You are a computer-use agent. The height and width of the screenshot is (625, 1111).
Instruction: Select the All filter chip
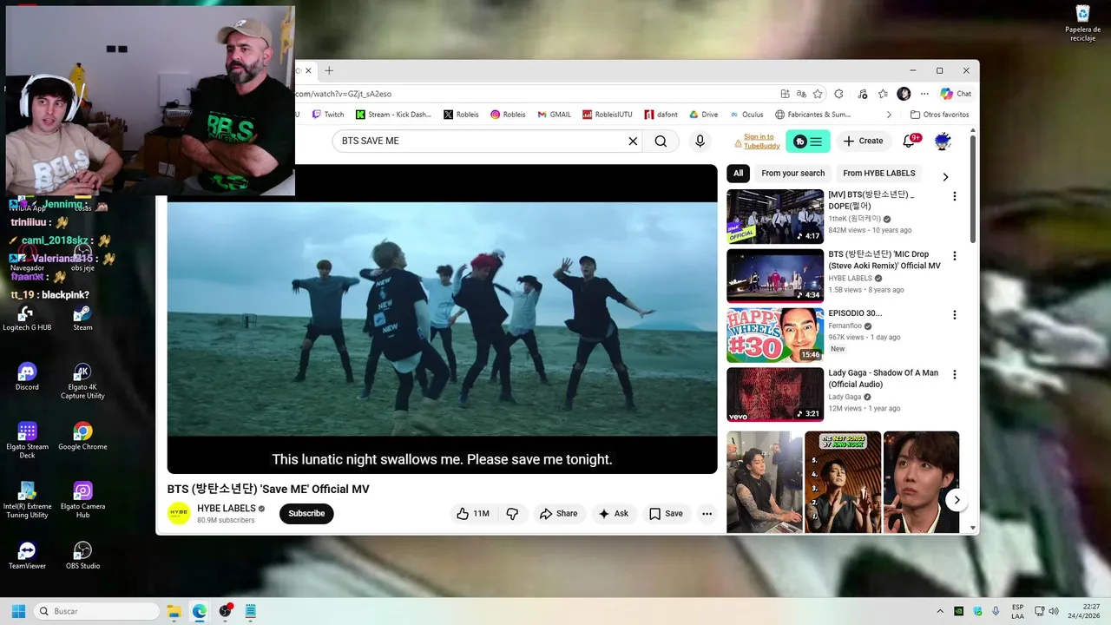click(738, 174)
